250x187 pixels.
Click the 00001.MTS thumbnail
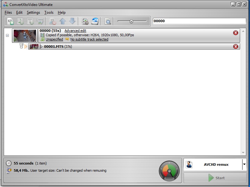(34, 47)
